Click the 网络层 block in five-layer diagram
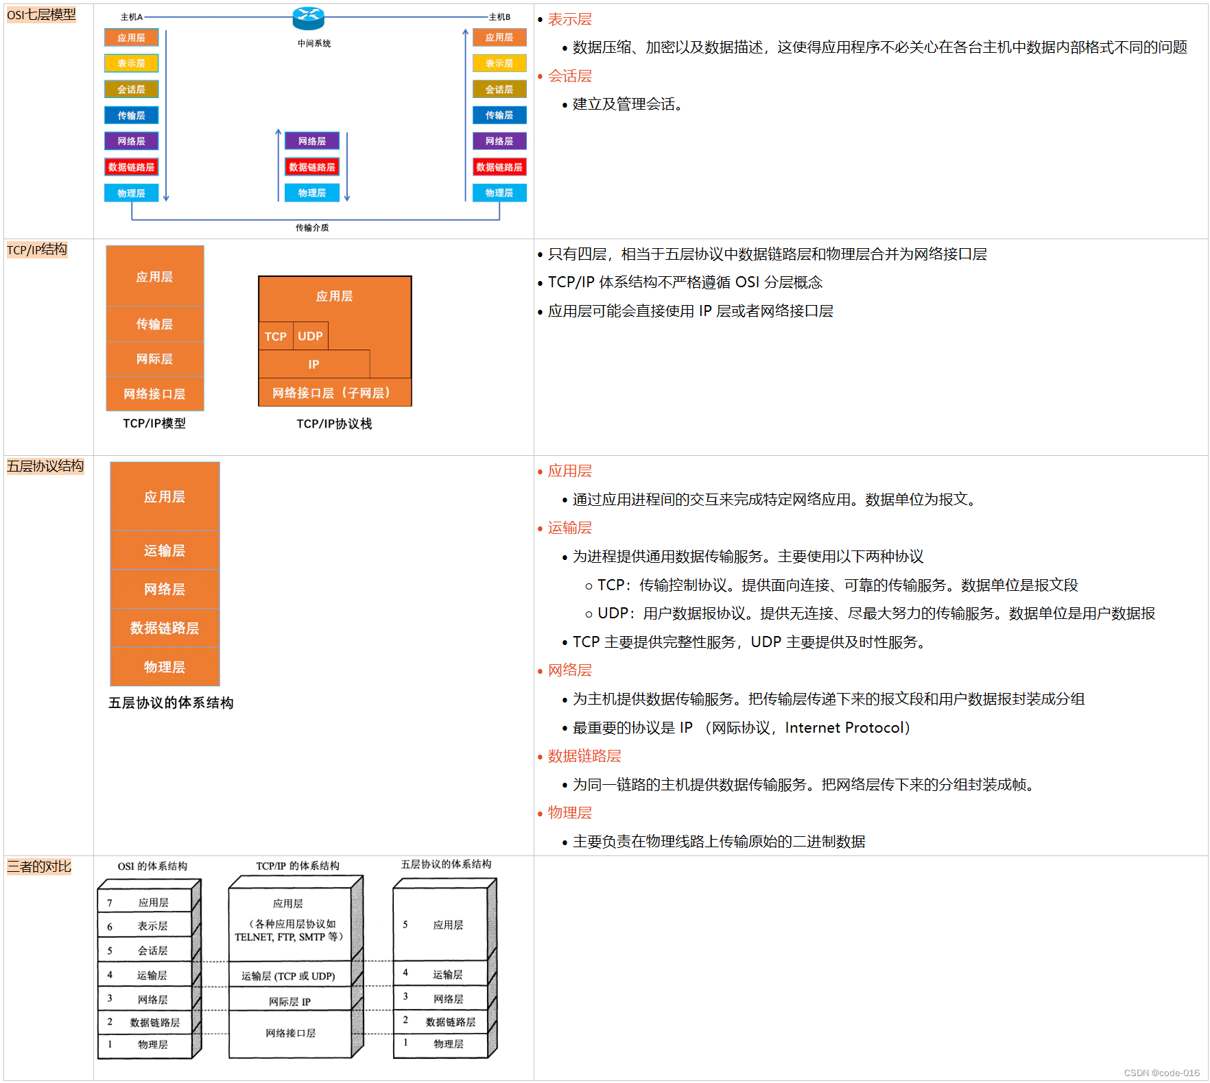 pyautogui.click(x=165, y=589)
